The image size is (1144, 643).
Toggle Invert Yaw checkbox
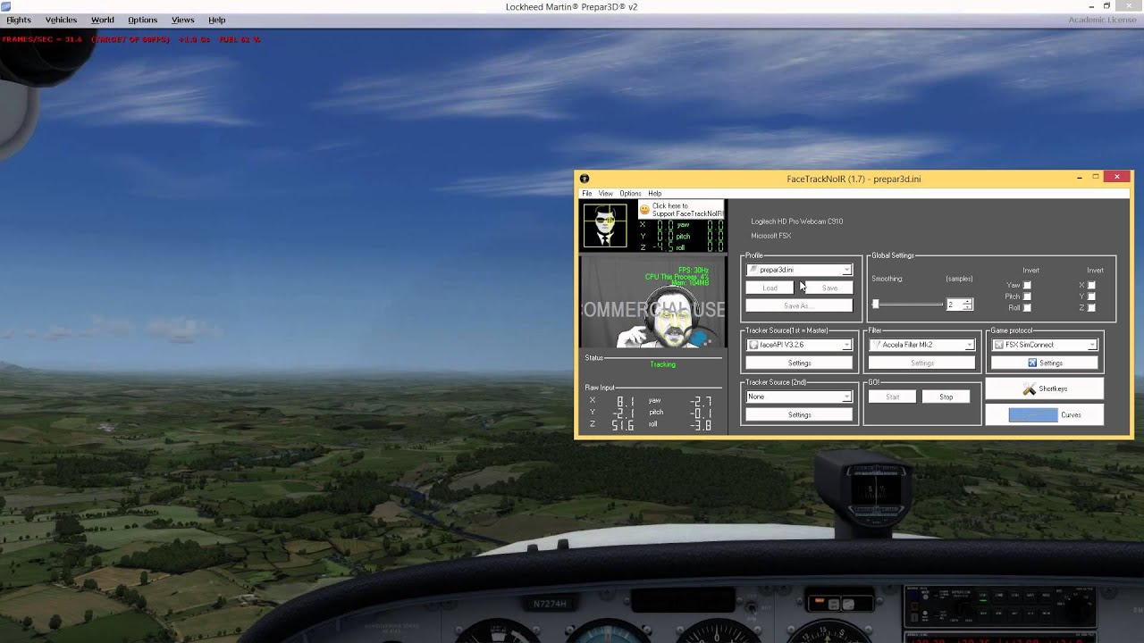(x=1027, y=285)
